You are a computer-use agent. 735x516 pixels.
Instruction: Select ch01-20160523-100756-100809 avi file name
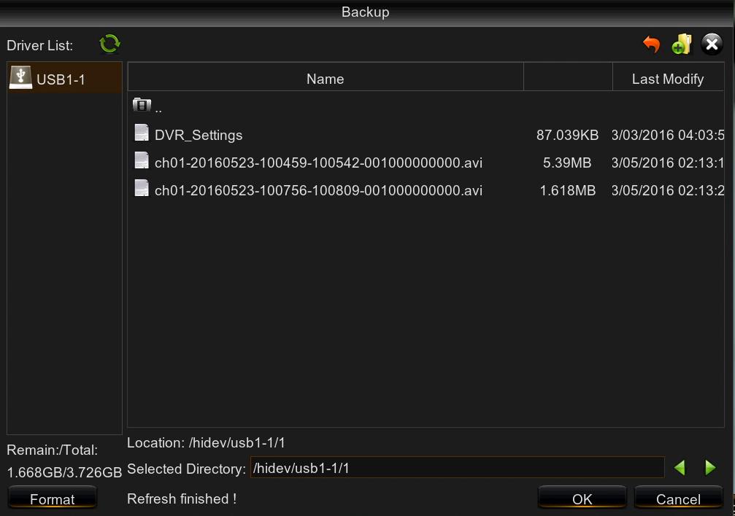[318, 190]
